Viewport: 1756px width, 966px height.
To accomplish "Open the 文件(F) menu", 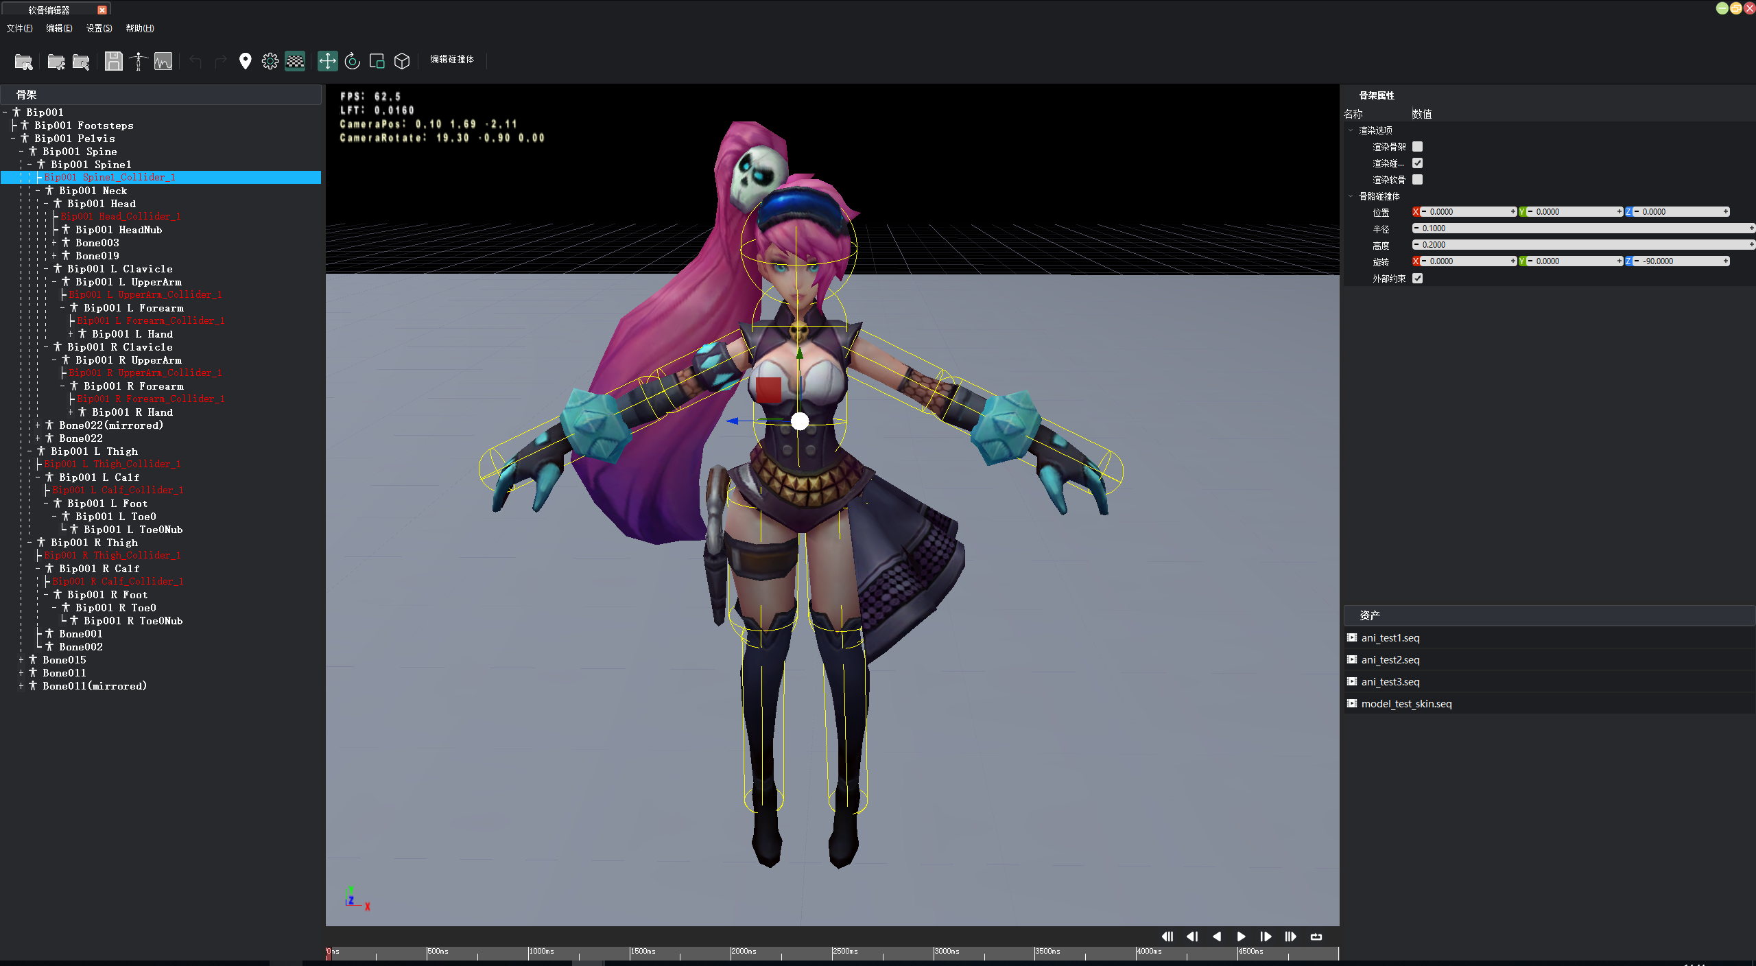I will [x=19, y=28].
